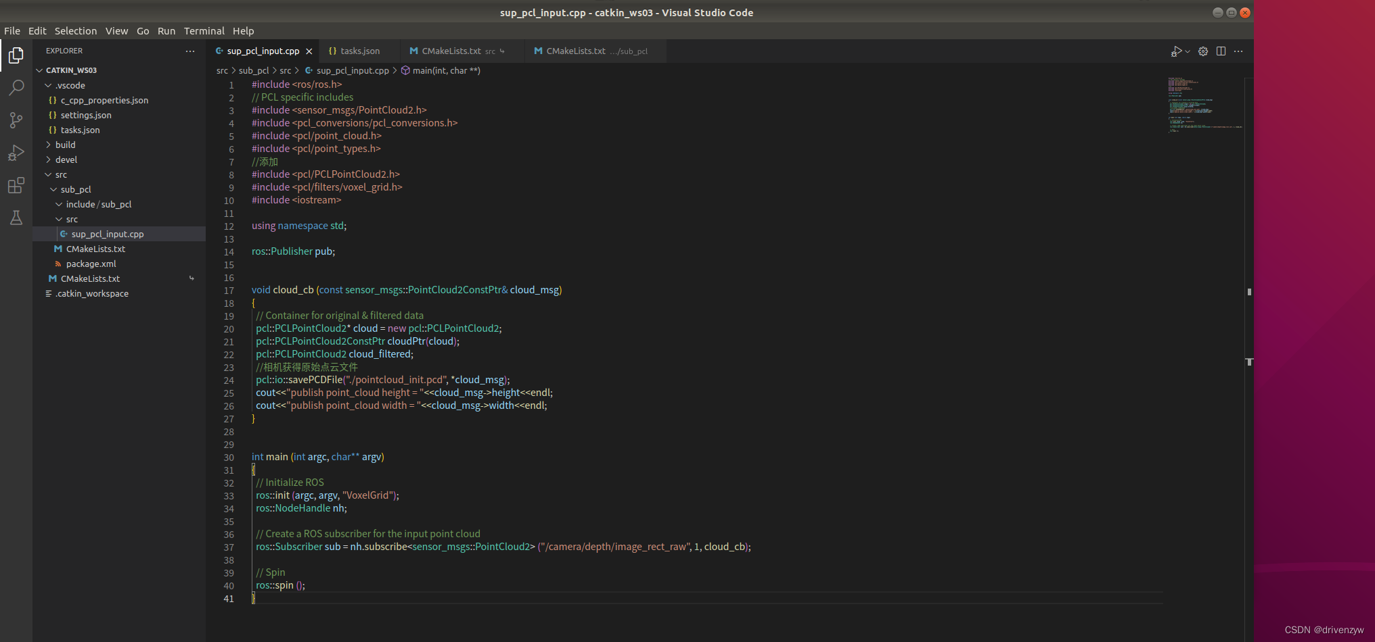Open the Source Control icon
Screen dimensions: 1375x642
pyautogui.click(x=16, y=120)
